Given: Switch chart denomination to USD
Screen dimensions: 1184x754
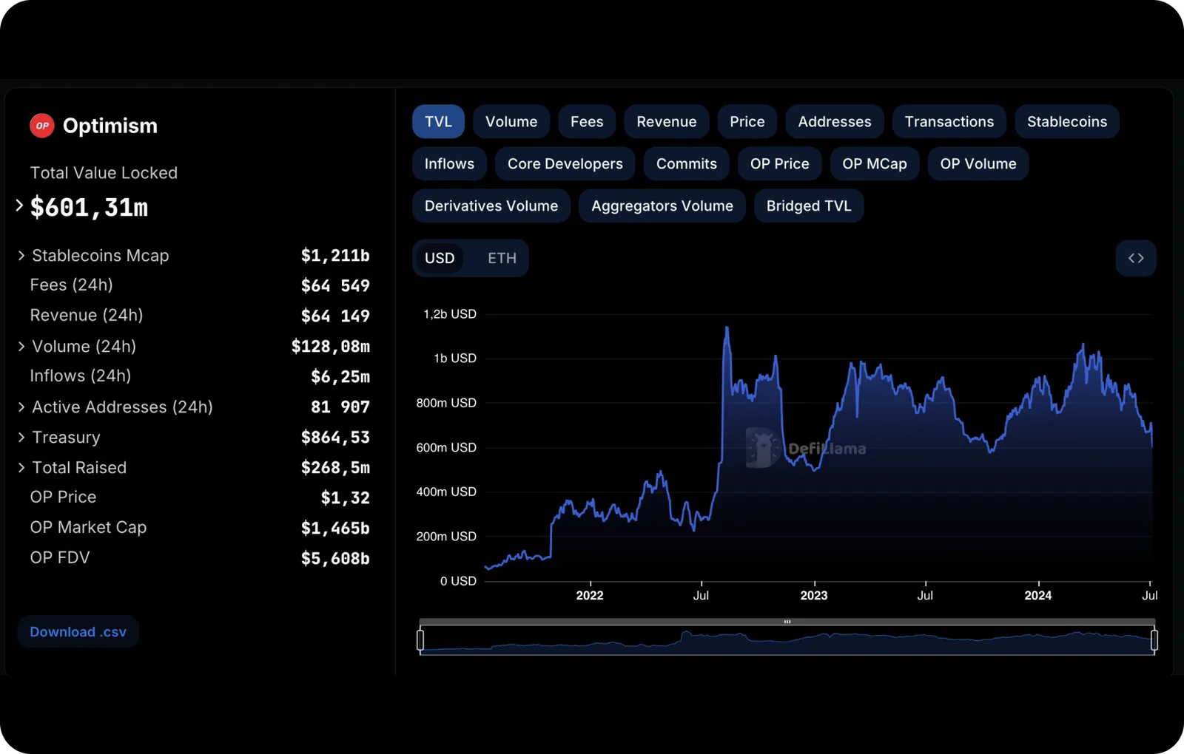Looking at the screenshot, I should [x=440, y=258].
